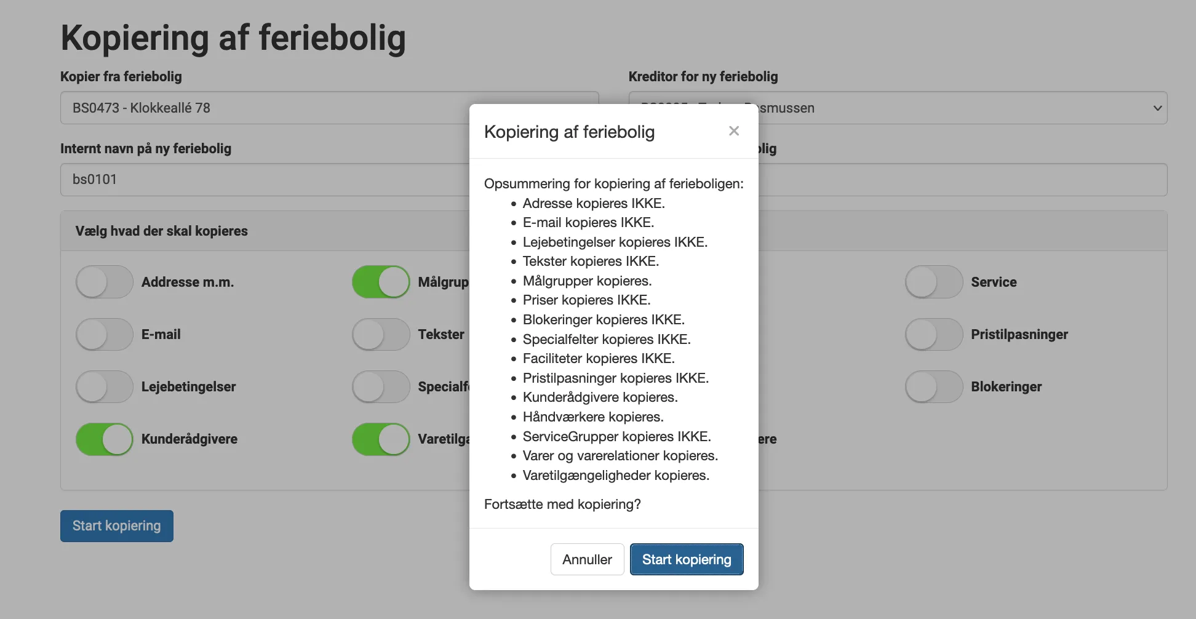
Task: Disable the Varetilgængeligheder toggle
Action: (381, 439)
